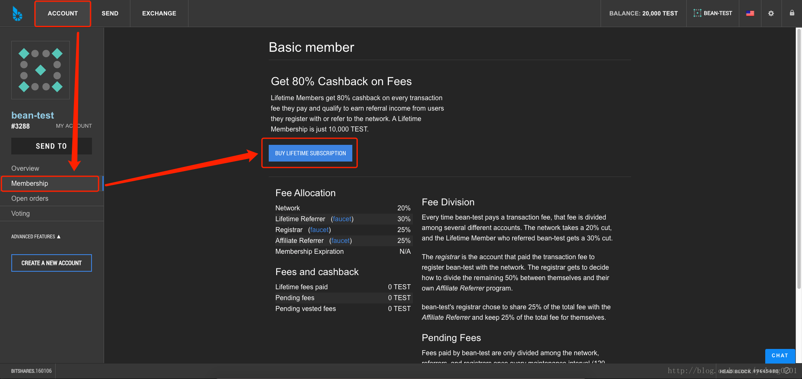Lock the wallet with the padlock icon
This screenshot has width=802, height=379.
tap(792, 13)
